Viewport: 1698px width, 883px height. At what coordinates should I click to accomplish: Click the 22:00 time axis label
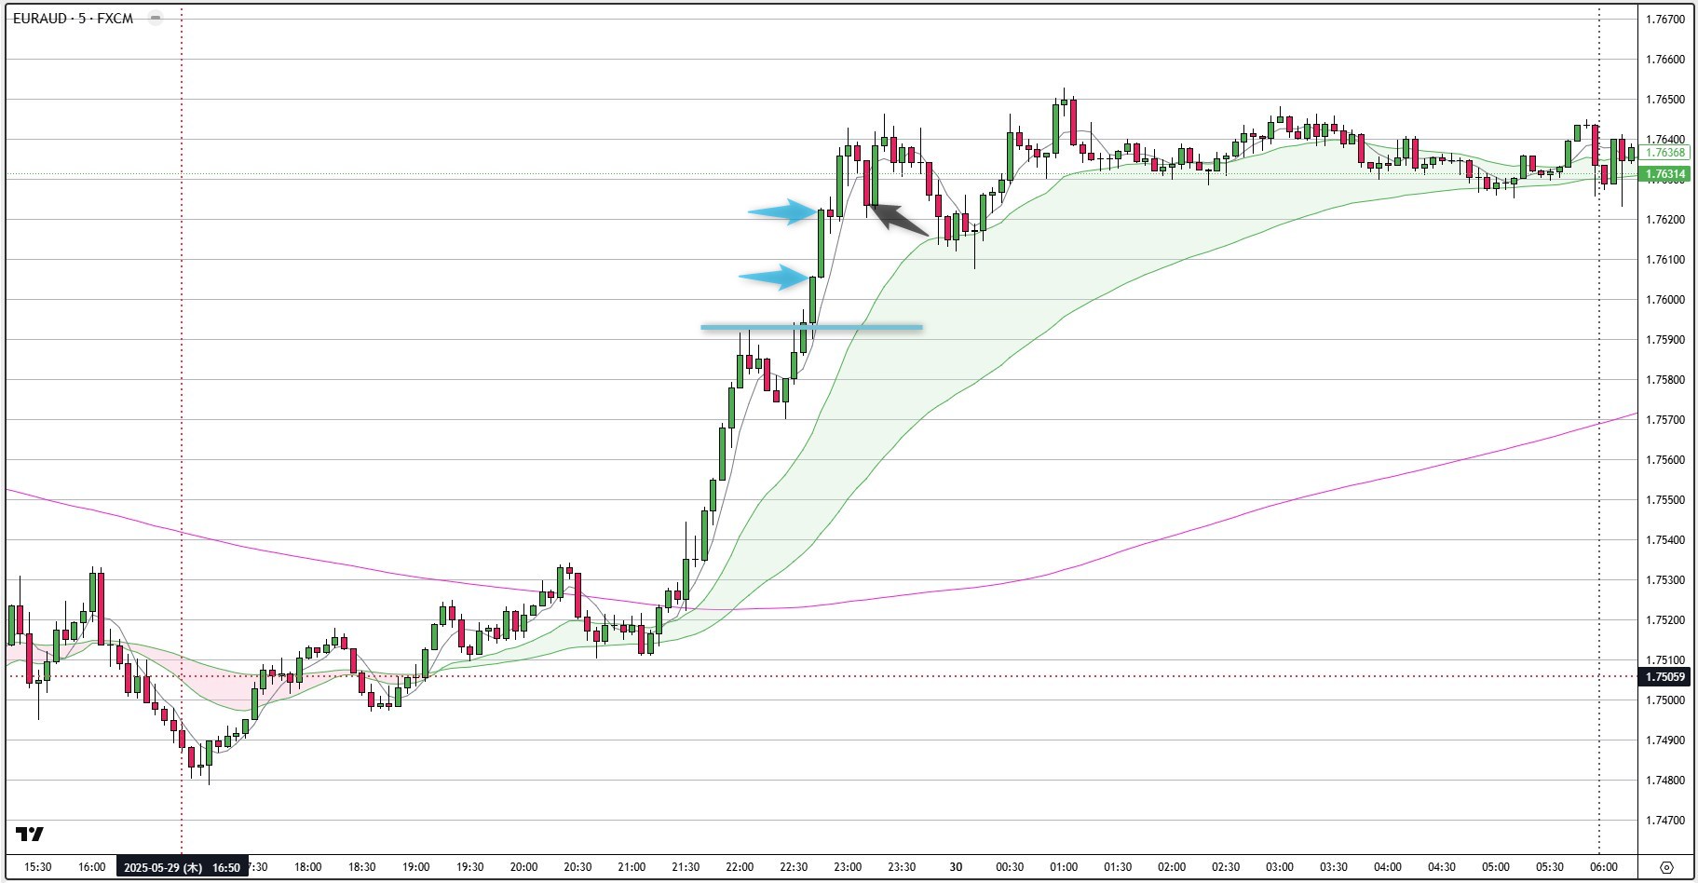pos(740,867)
